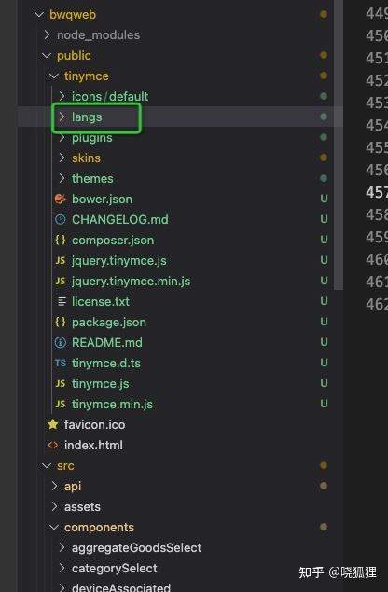Expand the aggregateGoodsSelect component folder
Viewport: 388px width, 592px height.
pos(62,547)
